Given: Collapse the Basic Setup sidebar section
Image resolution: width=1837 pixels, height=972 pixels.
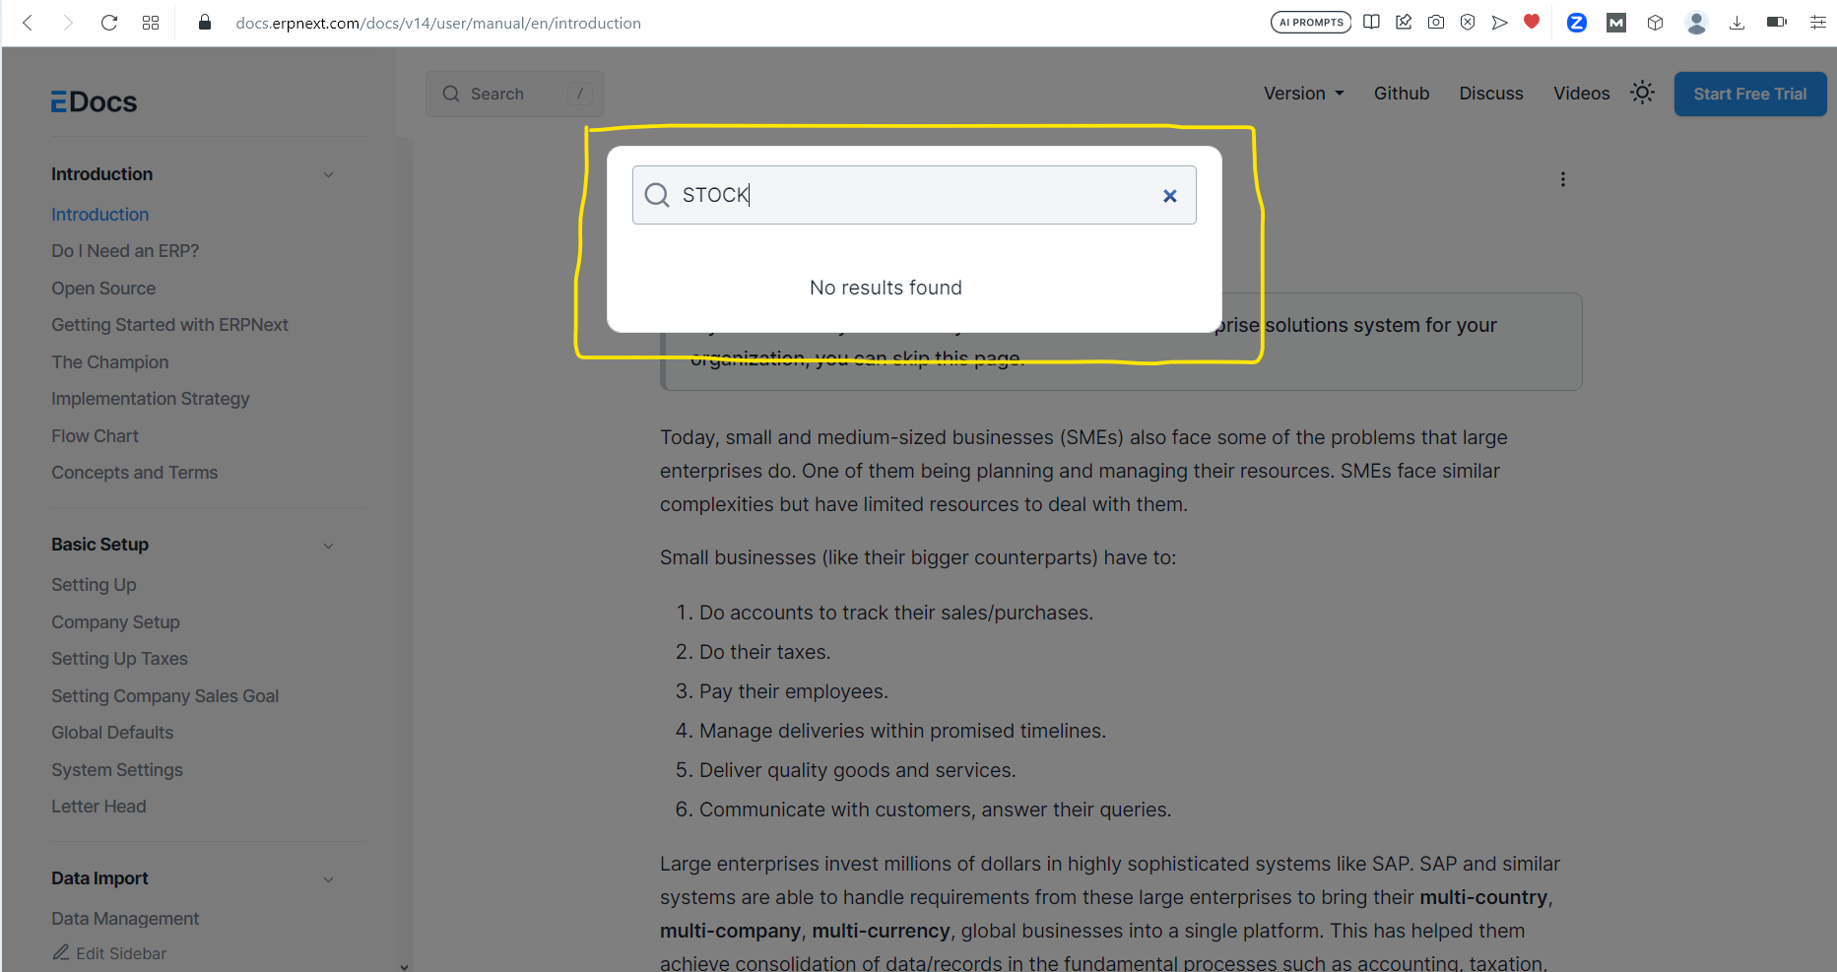Looking at the screenshot, I should click(329, 546).
